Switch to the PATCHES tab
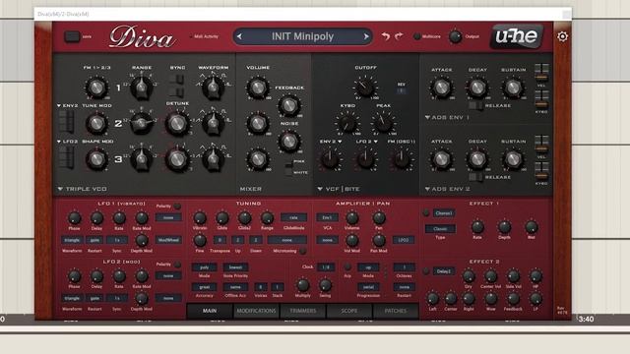 (x=396, y=311)
